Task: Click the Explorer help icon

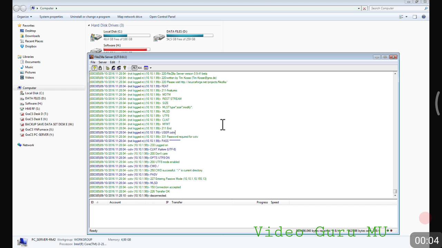Action: 424,17
